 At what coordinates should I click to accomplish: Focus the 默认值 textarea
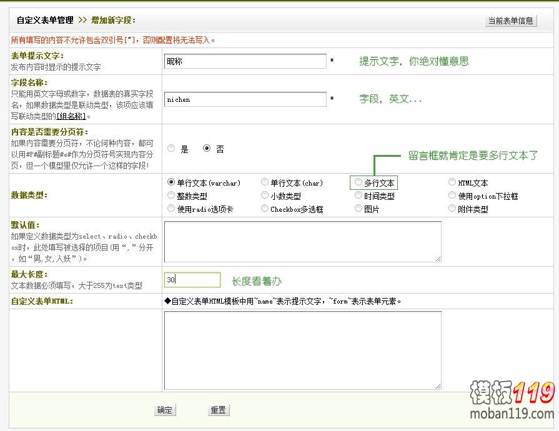tap(303, 242)
